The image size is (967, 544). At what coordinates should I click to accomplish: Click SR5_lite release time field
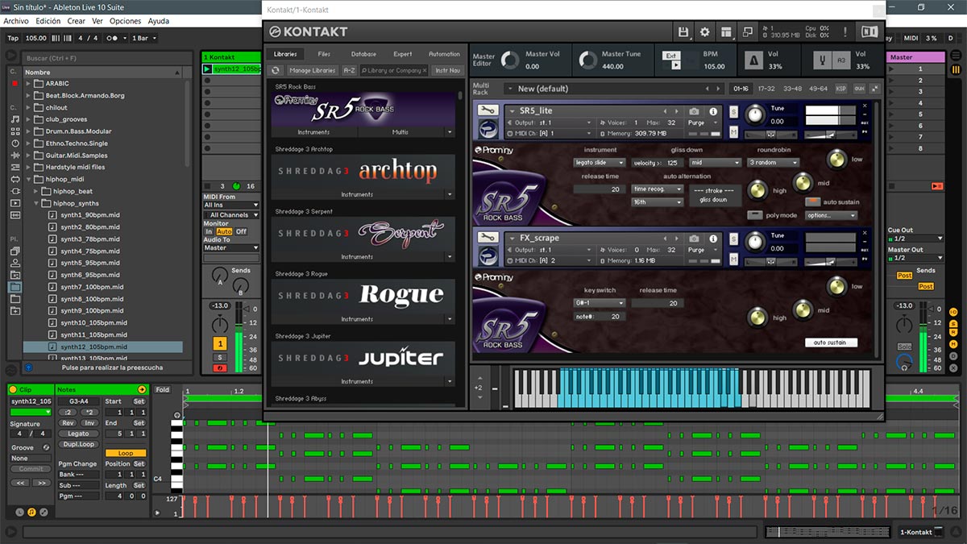(600, 189)
